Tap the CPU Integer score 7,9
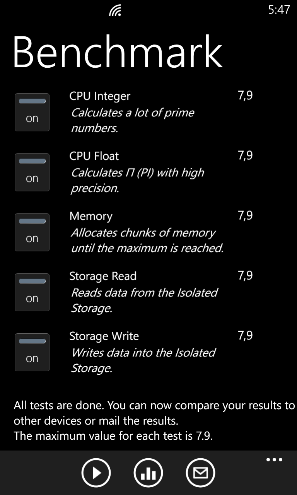 pos(245,96)
